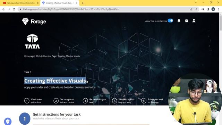222x125 pixels.
Task: Open a new browser tab
Action: tap(83, 3)
